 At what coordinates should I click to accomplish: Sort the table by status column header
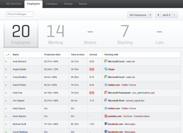(7, 54)
